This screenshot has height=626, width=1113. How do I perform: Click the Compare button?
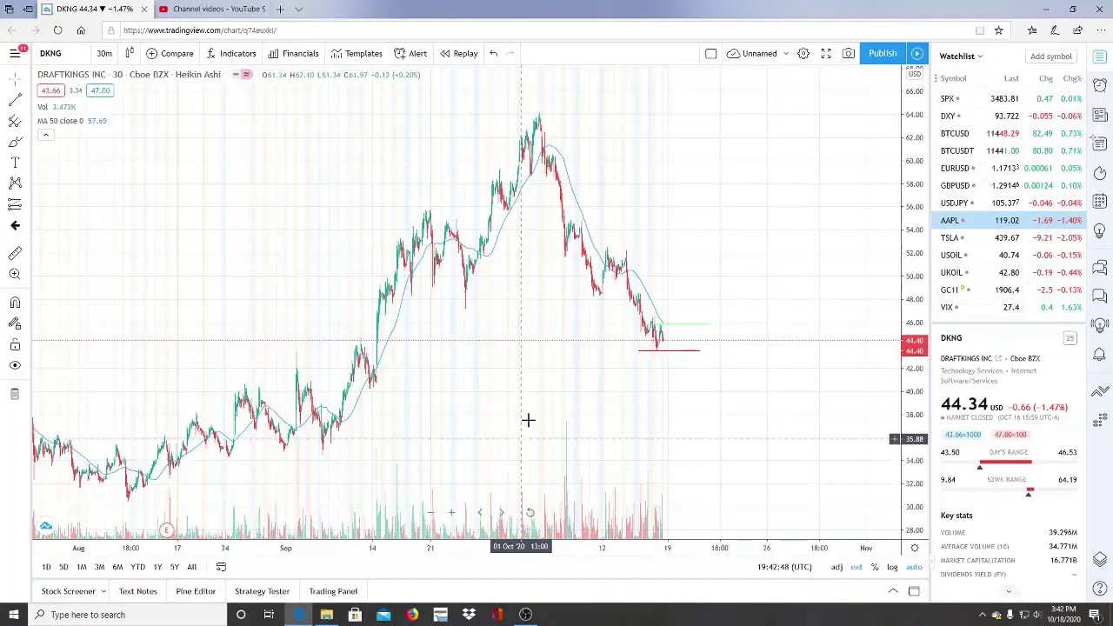click(170, 53)
